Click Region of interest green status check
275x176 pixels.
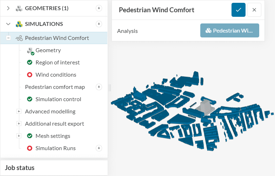click(30, 63)
